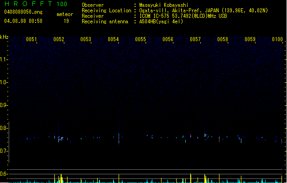The image size is (287, 183).
Task: Click the 0.9 kHz axis label
Action: tap(4, 105)
